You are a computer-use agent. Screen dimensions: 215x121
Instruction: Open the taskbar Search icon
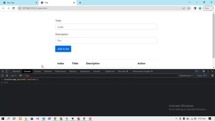pos(8,119)
